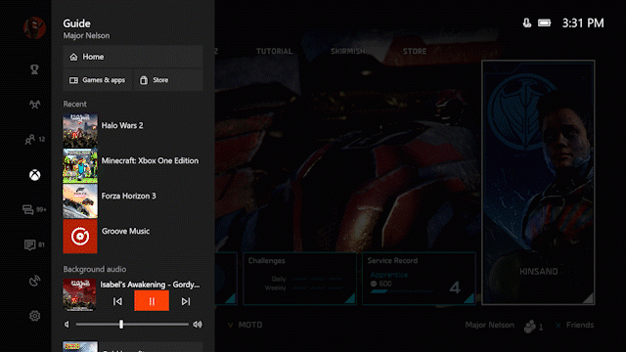
Task: Open the Settings gear icon
Action: [x=35, y=316]
